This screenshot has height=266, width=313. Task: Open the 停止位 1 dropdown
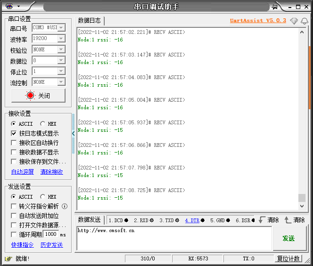click(61, 71)
